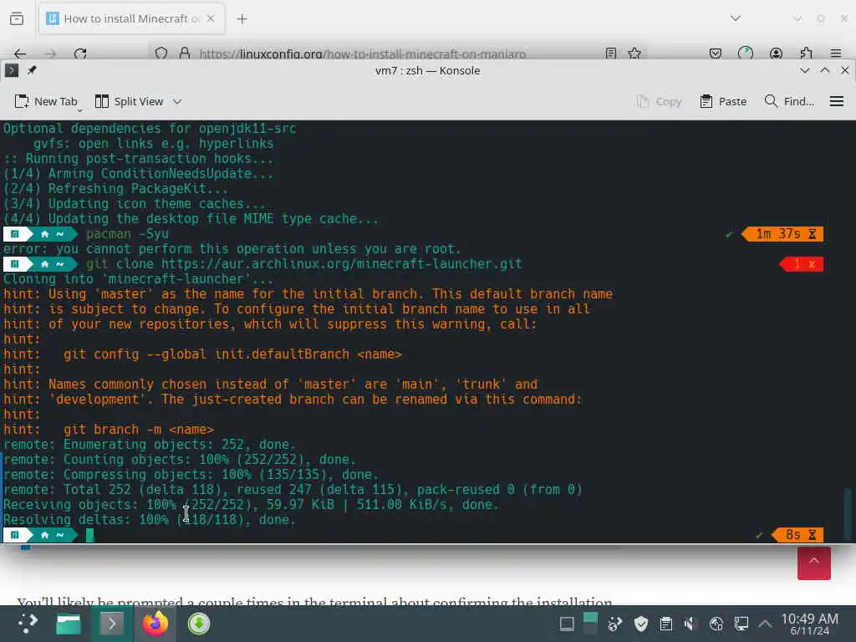Bookmark this page with star icon
This screenshot has height=642, width=856.
pyautogui.click(x=634, y=53)
